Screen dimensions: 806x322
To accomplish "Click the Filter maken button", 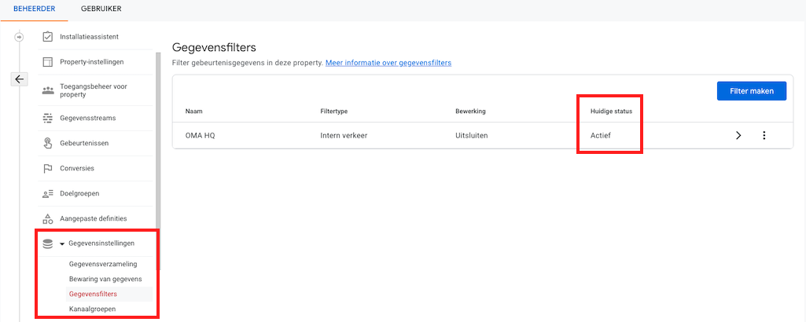I will click(x=751, y=91).
